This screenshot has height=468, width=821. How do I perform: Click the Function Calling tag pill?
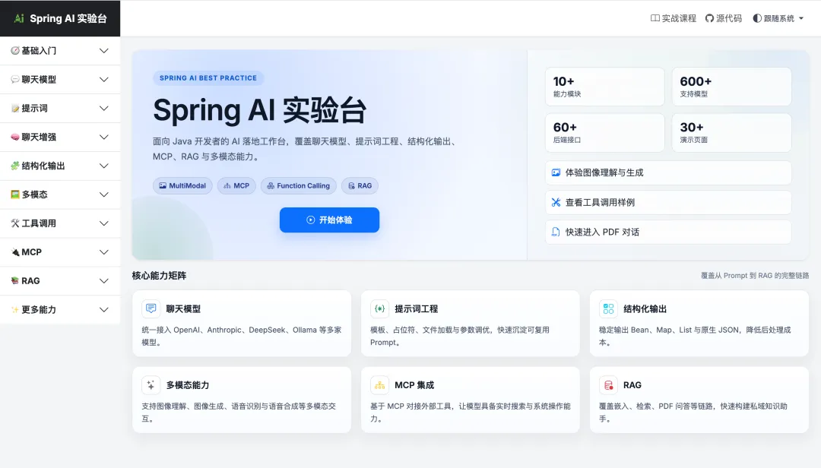pyautogui.click(x=299, y=186)
